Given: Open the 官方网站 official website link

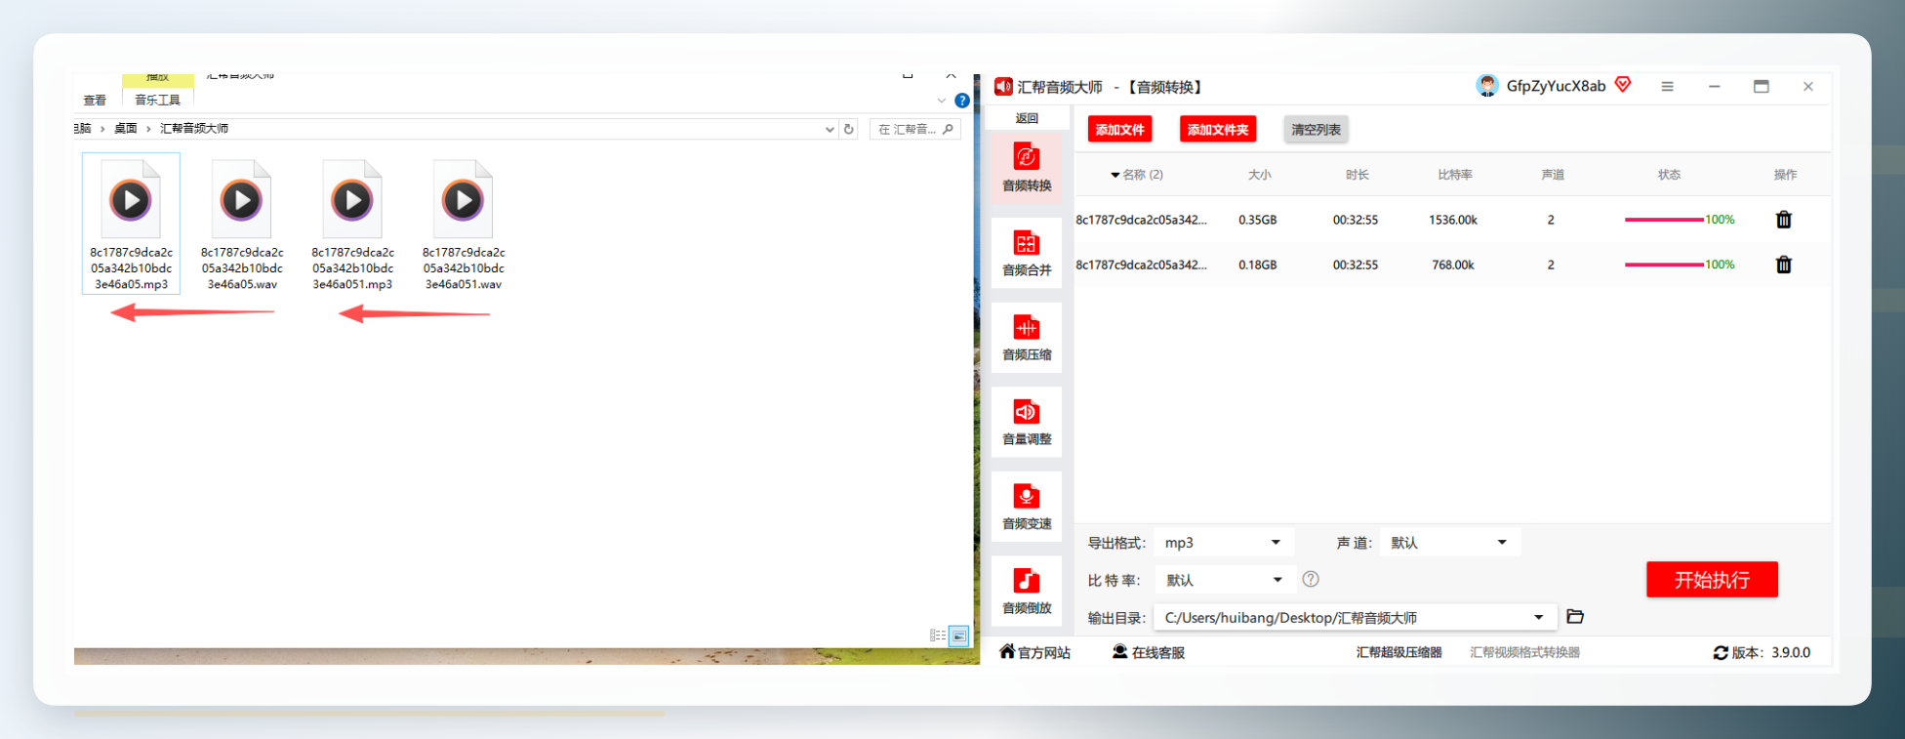Looking at the screenshot, I should [x=1034, y=653].
